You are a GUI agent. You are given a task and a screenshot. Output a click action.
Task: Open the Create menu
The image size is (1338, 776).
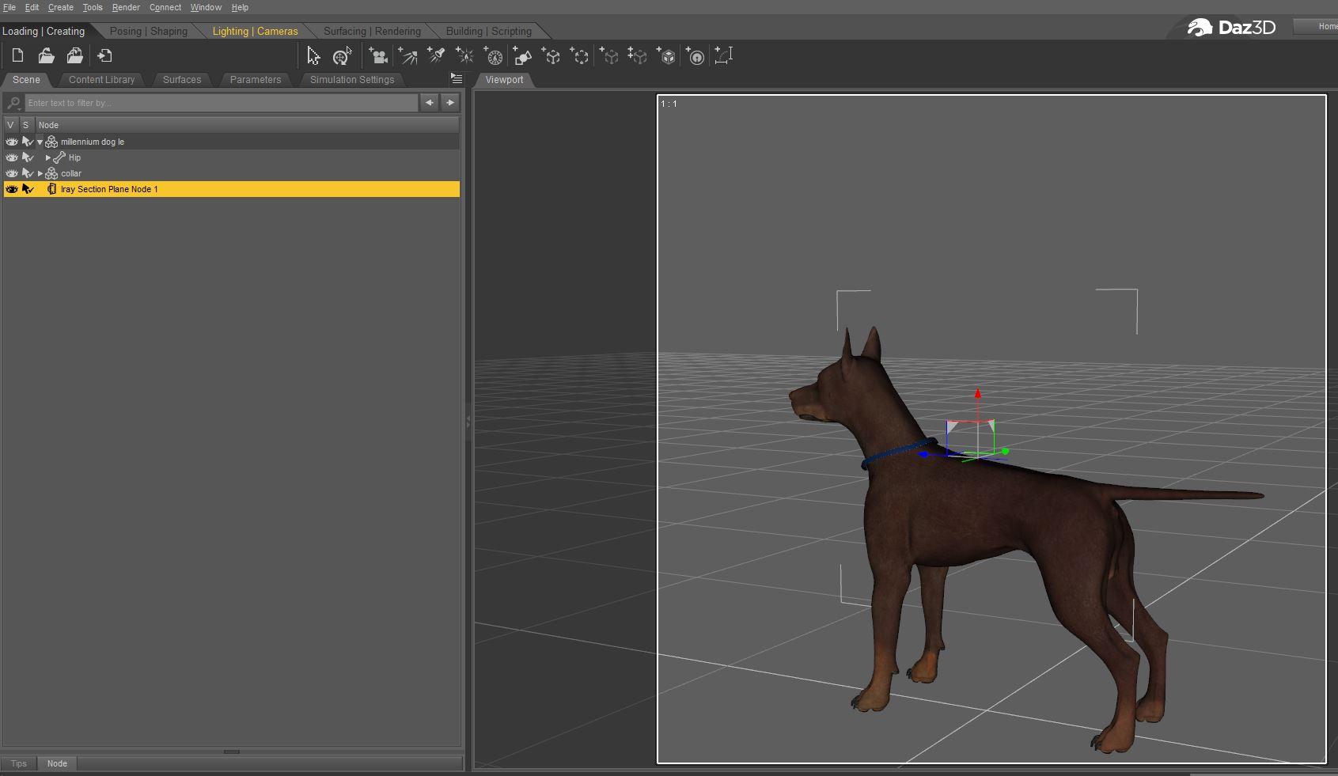[x=61, y=7]
